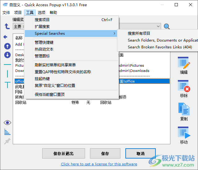Select the 回收站 list row
This screenshot has height=170, width=198.
tap(92, 102)
